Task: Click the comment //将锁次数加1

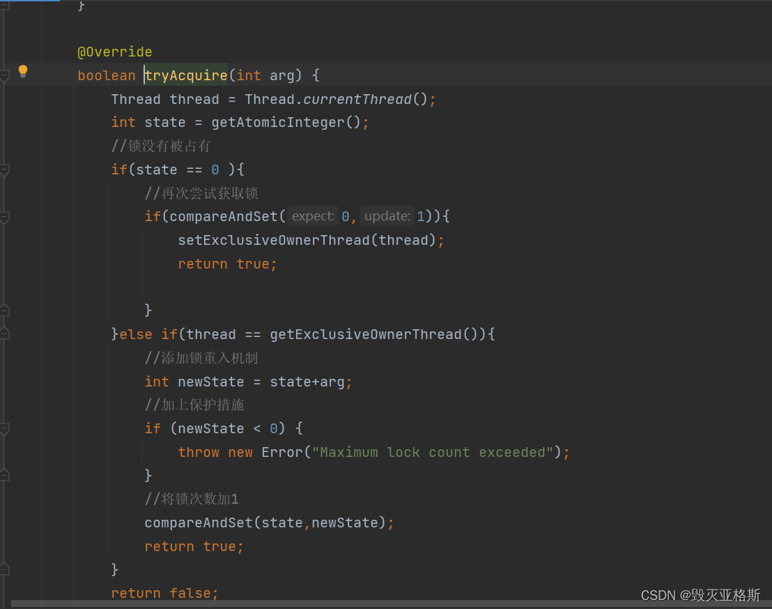Action: [x=192, y=499]
